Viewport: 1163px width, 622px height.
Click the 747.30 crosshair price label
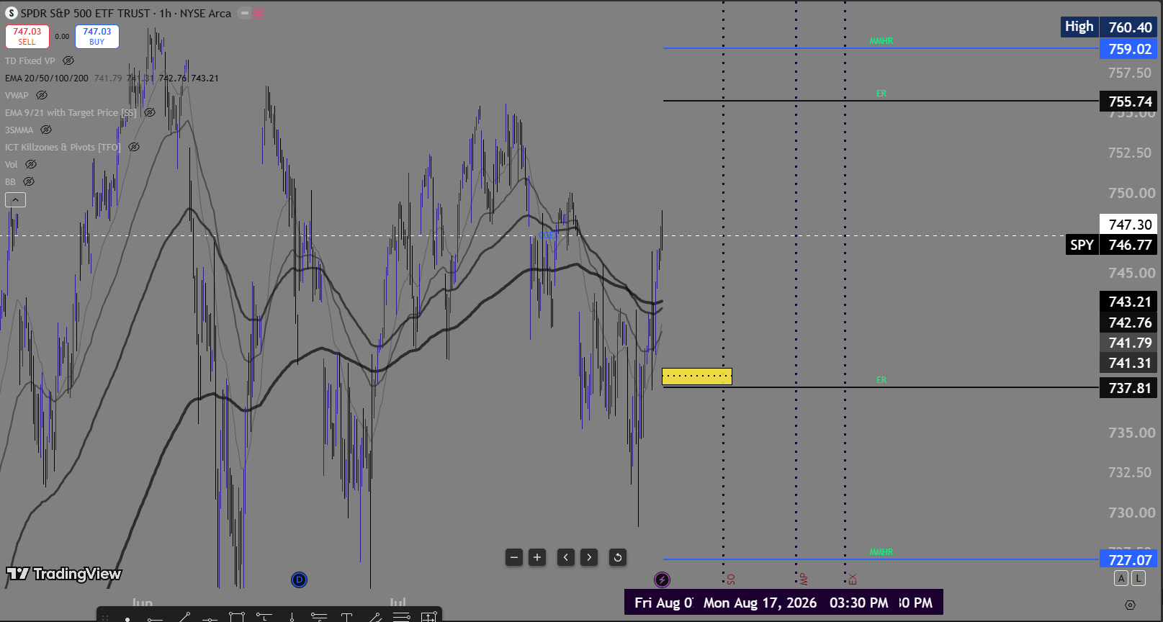1130,225
